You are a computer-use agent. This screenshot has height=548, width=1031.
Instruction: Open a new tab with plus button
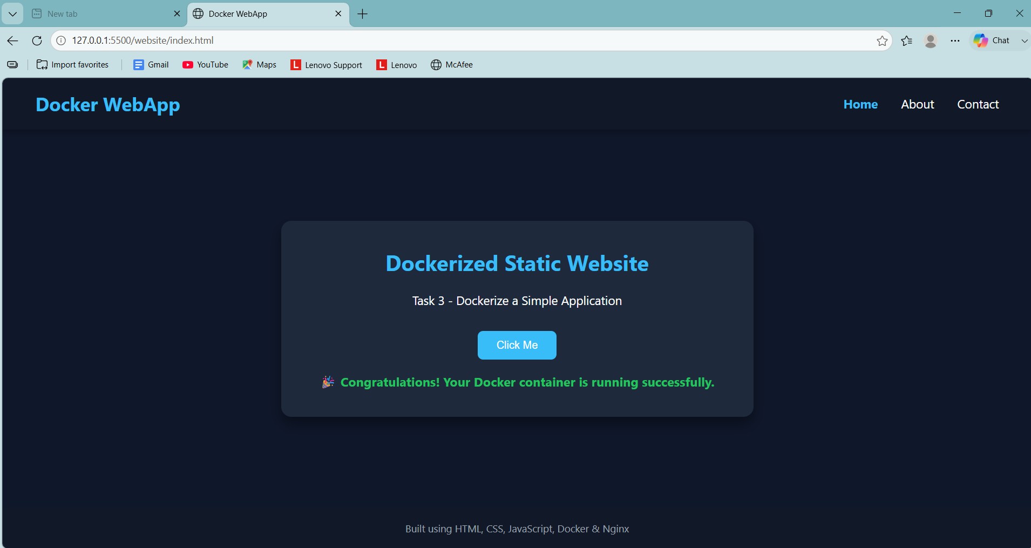point(363,14)
